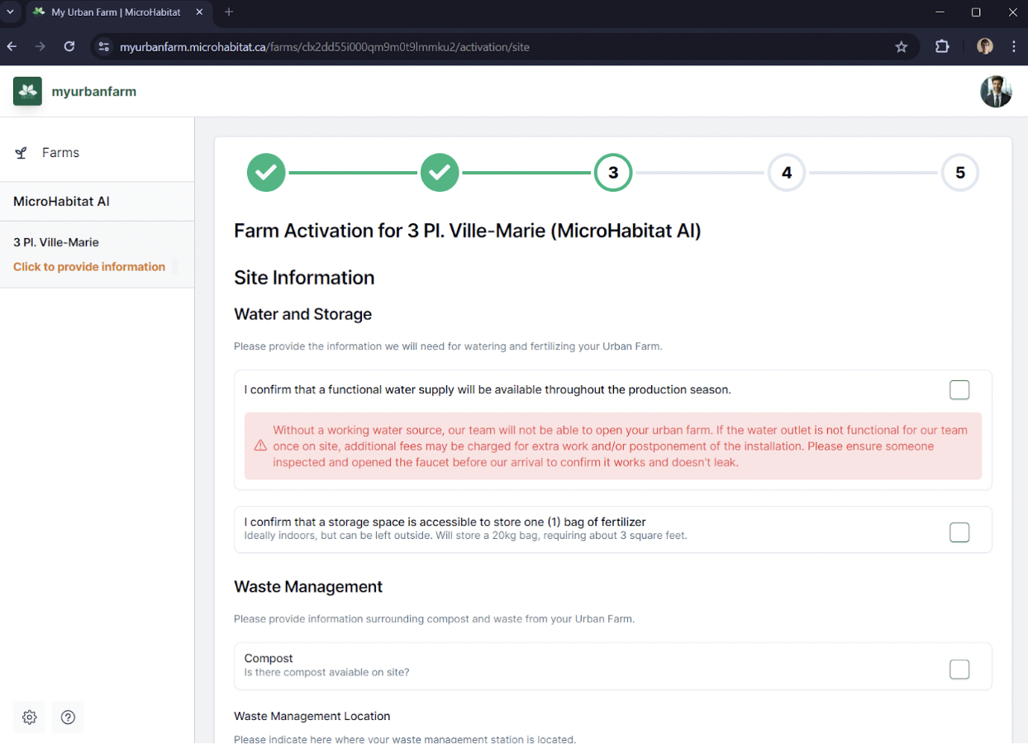Click the myurbanfarm leaf logo icon
The height and width of the screenshot is (744, 1028).
click(x=27, y=91)
